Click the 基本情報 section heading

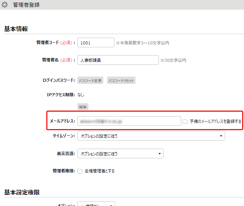[16, 29]
